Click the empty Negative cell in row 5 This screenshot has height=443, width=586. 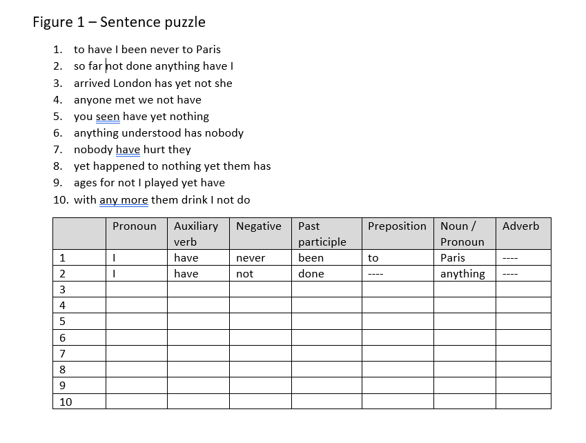pos(260,322)
